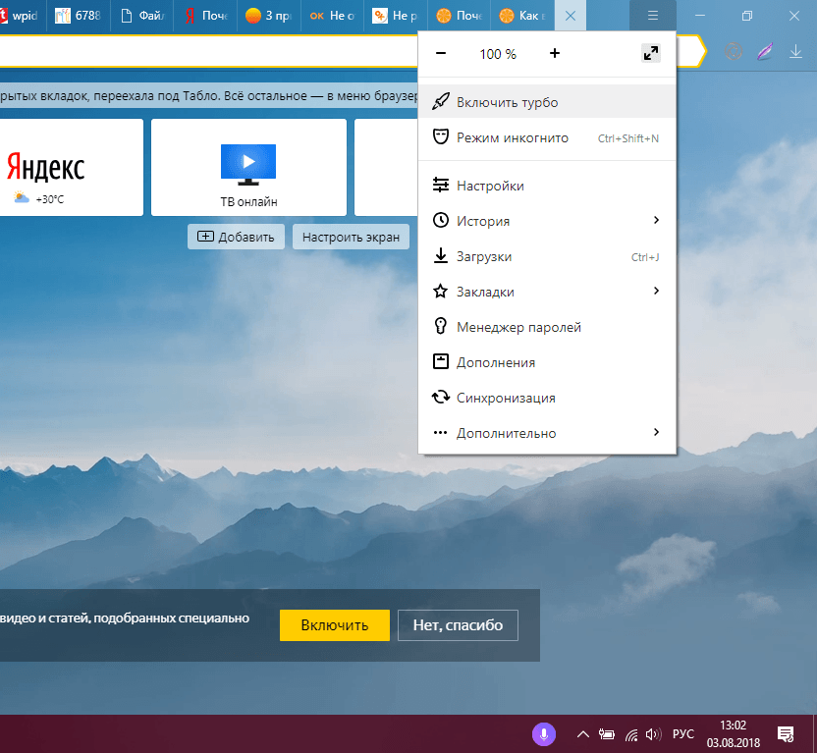This screenshot has height=753, width=817.
Task: Click the incognito mask icon
Action: coord(441,137)
